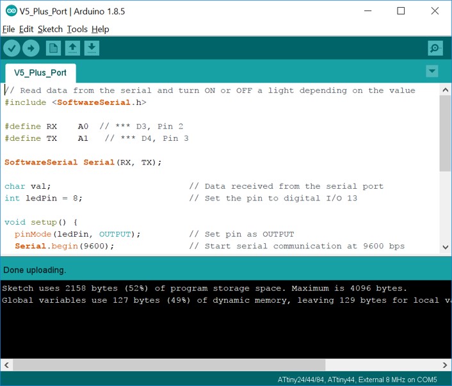Open the Sketch menu
The width and height of the screenshot is (452, 386).
(50, 29)
